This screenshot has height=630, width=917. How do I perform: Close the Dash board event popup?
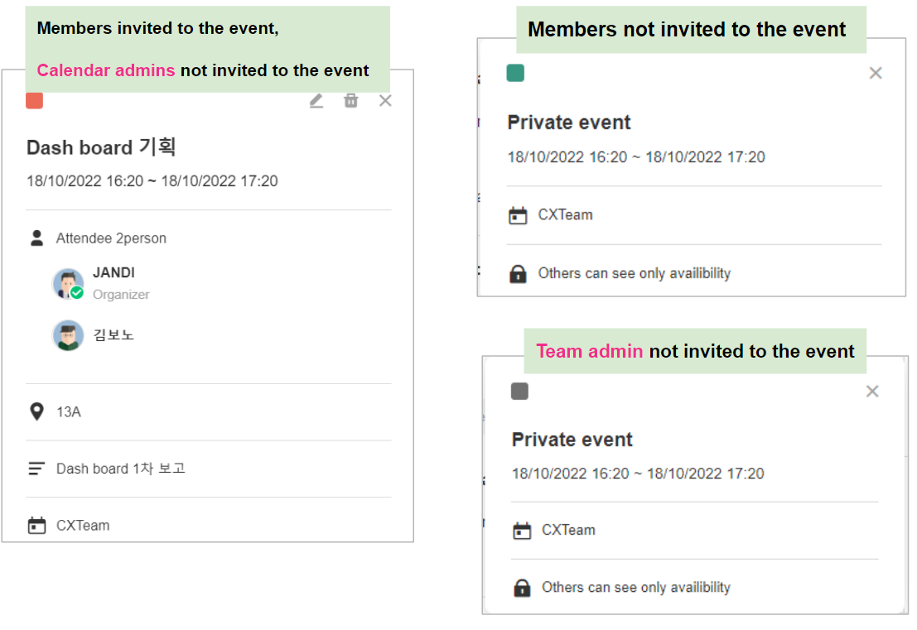coord(385,101)
